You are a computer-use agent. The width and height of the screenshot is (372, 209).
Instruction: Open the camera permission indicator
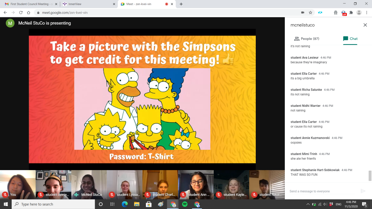pos(303,12)
